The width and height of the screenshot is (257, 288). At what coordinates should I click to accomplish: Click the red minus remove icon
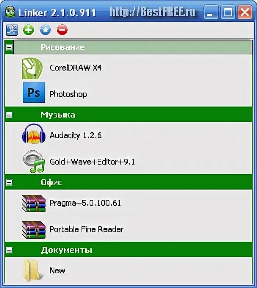pyautogui.click(x=62, y=30)
